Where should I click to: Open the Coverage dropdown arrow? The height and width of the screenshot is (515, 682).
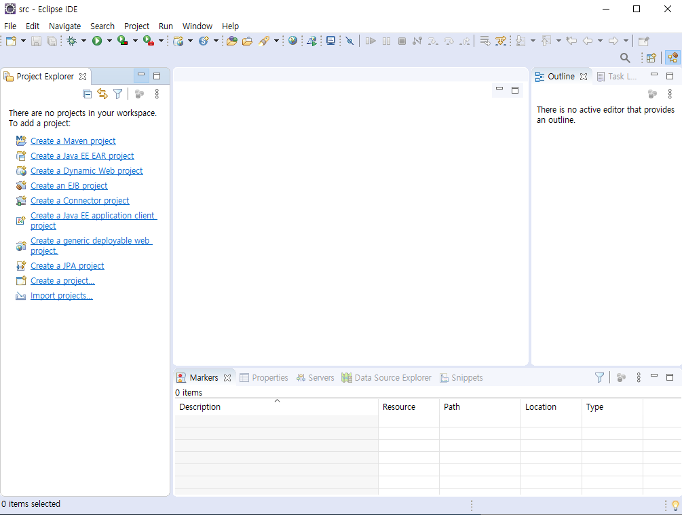135,41
